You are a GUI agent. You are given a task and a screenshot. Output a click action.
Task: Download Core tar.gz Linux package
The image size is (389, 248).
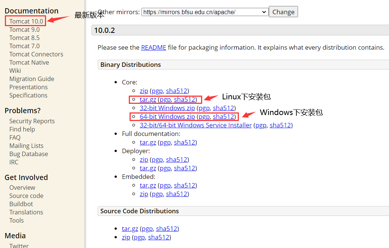pos(148,99)
